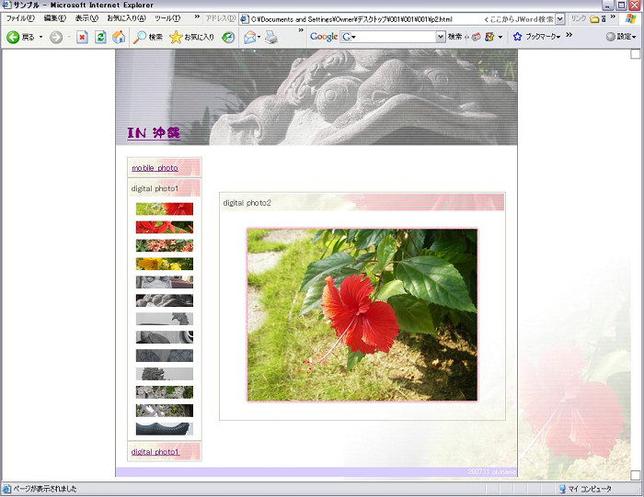Screen dimensions: 644x497
Task: Select the first red hibiscus thumbnail
Action: (x=165, y=209)
